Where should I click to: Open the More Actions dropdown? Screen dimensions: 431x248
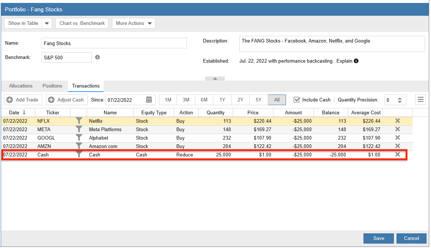[134, 23]
